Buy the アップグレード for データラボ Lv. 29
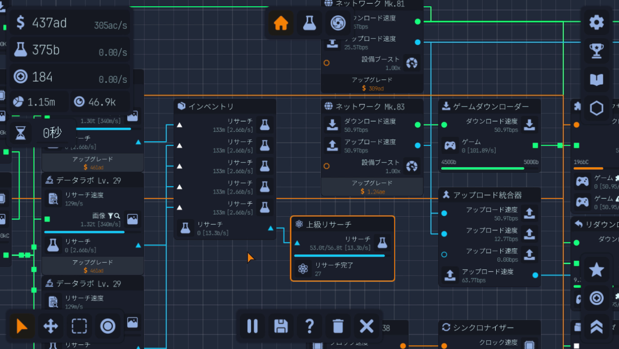This screenshot has height=349, width=619. [x=92, y=264]
